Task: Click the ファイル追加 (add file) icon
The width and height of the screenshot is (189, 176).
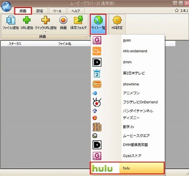Action: [x=11, y=20]
